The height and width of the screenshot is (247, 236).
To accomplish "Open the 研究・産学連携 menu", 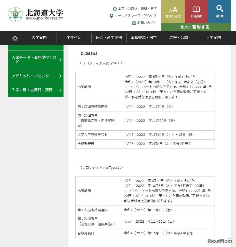I will point(109,38).
